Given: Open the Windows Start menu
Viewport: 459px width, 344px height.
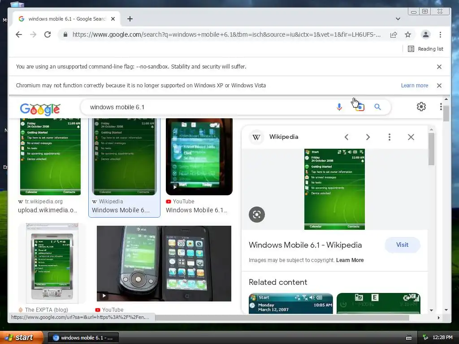Looking at the screenshot, I should [x=22, y=337].
